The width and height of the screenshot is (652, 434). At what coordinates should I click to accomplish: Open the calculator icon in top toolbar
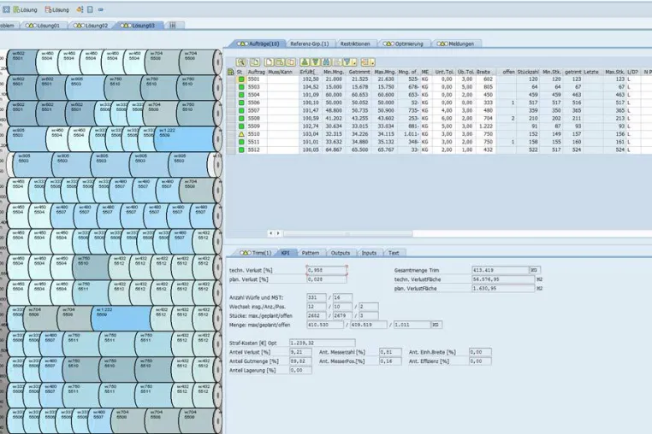(90, 9)
